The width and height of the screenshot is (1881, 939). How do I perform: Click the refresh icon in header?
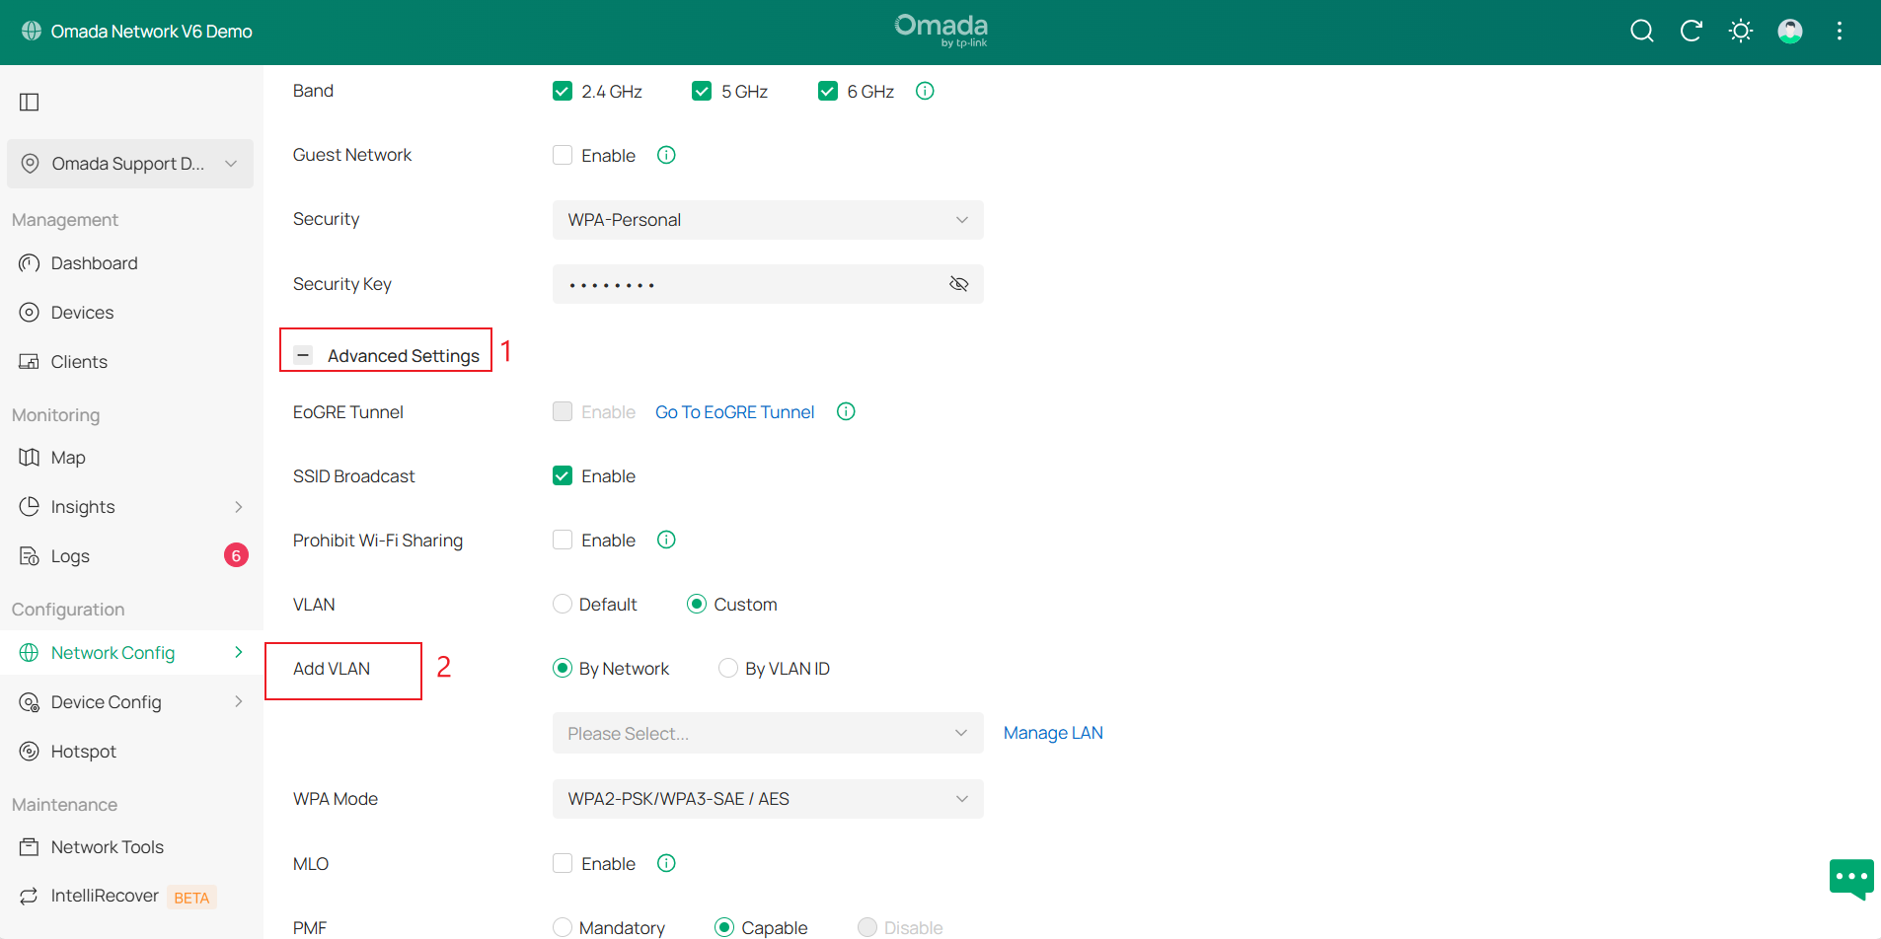(x=1691, y=31)
